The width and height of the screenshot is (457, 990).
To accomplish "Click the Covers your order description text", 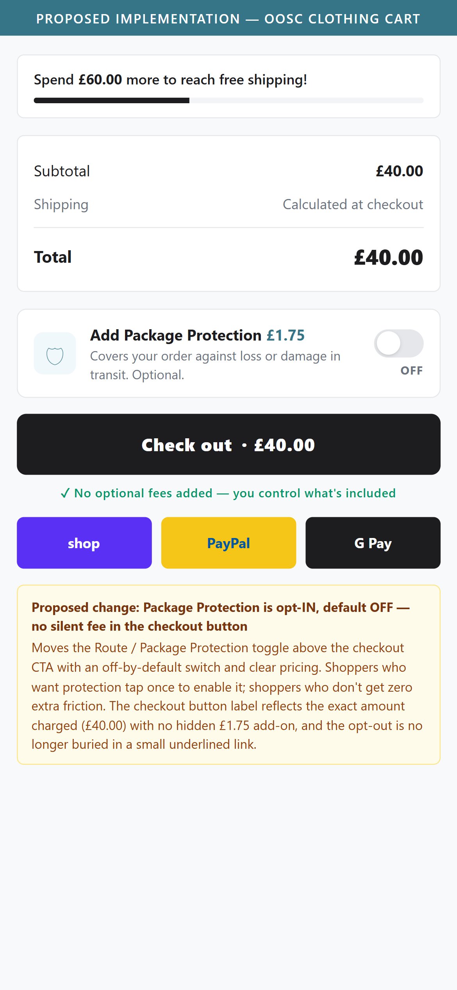I will (215, 366).
